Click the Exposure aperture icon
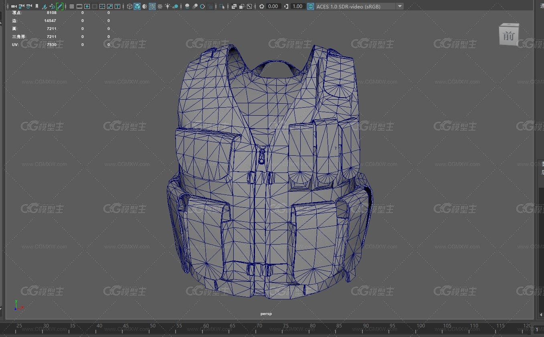The image size is (544, 337). click(x=261, y=6)
